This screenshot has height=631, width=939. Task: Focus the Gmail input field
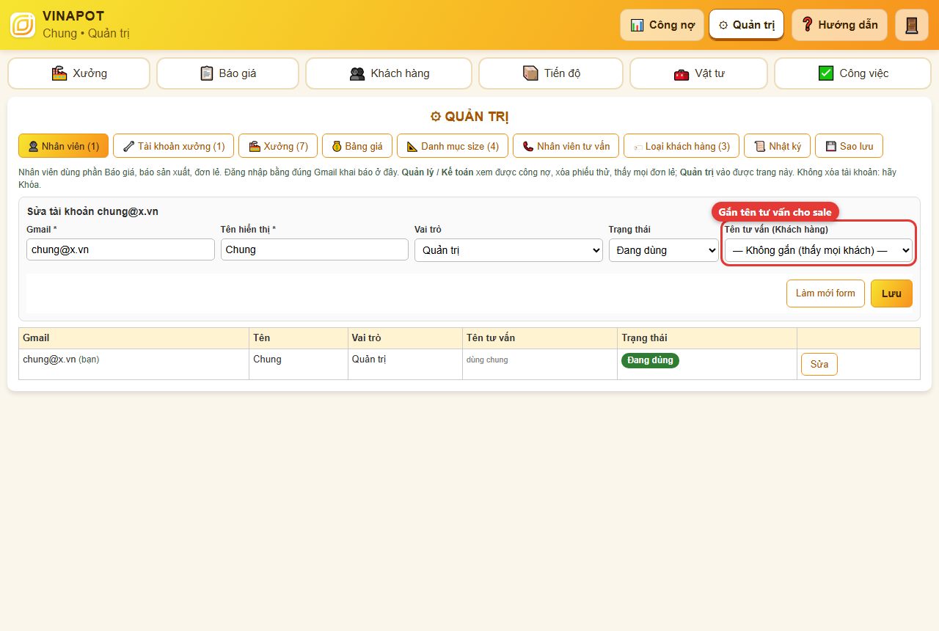click(120, 249)
